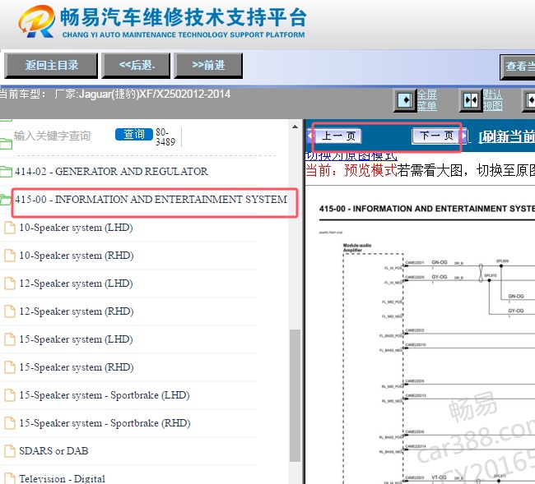
Task: Click folder icon beside 414-02 entry
Action: (6, 172)
